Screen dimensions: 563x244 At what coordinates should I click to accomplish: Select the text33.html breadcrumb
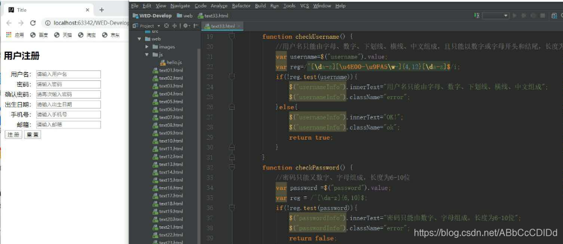pyautogui.click(x=213, y=16)
